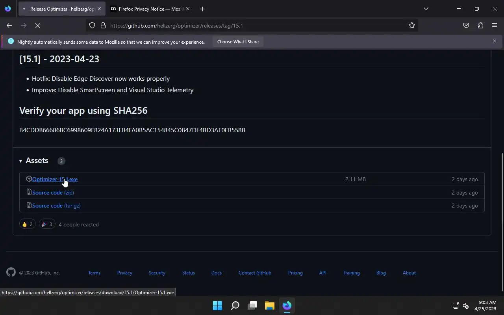Click the notification info icon

tap(11, 41)
